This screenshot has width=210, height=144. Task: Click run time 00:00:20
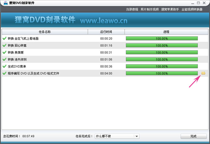coord(106,39)
